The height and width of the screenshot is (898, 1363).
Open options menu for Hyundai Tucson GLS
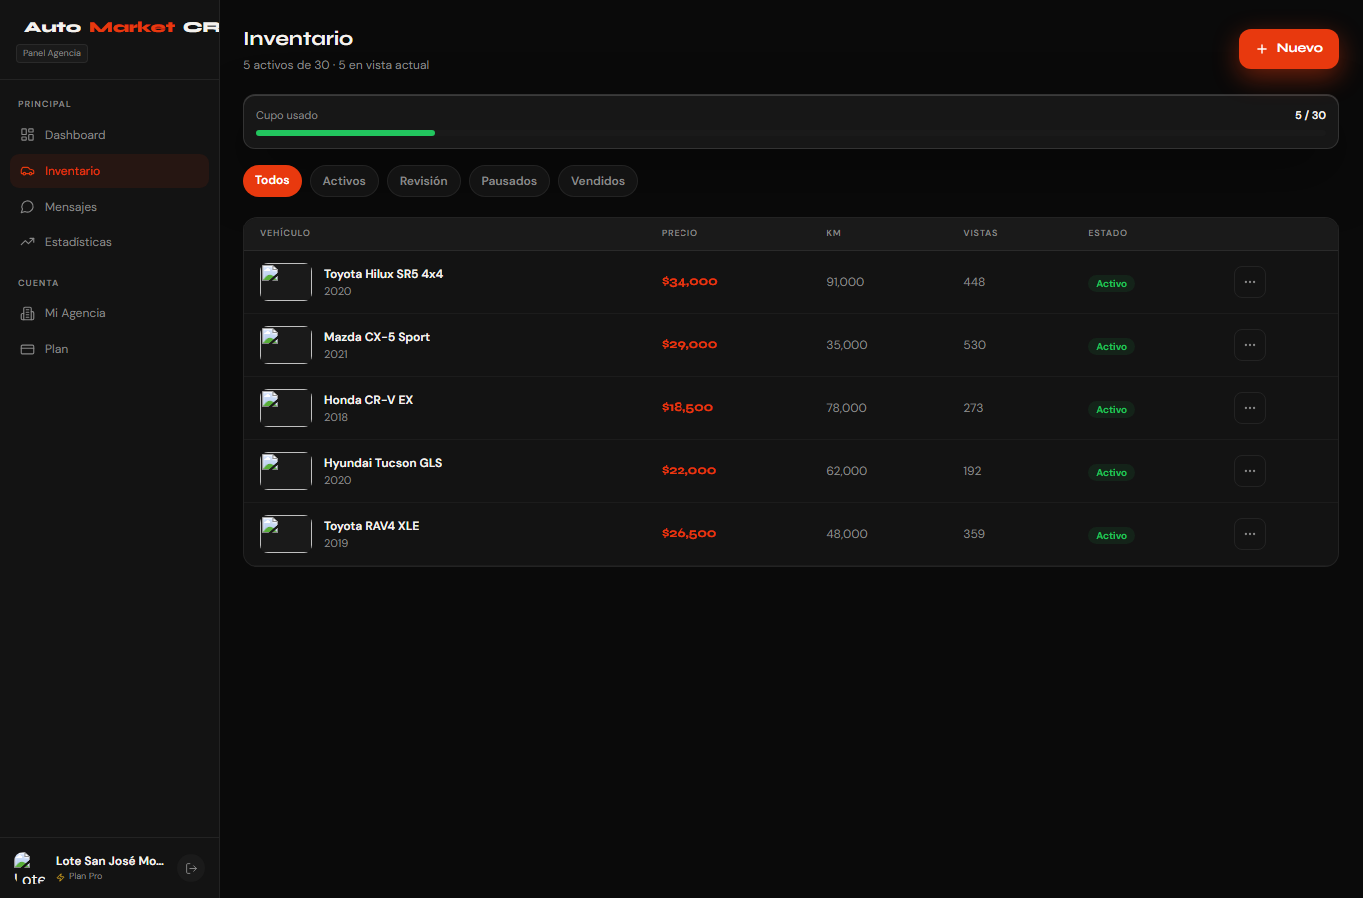[x=1250, y=471]
